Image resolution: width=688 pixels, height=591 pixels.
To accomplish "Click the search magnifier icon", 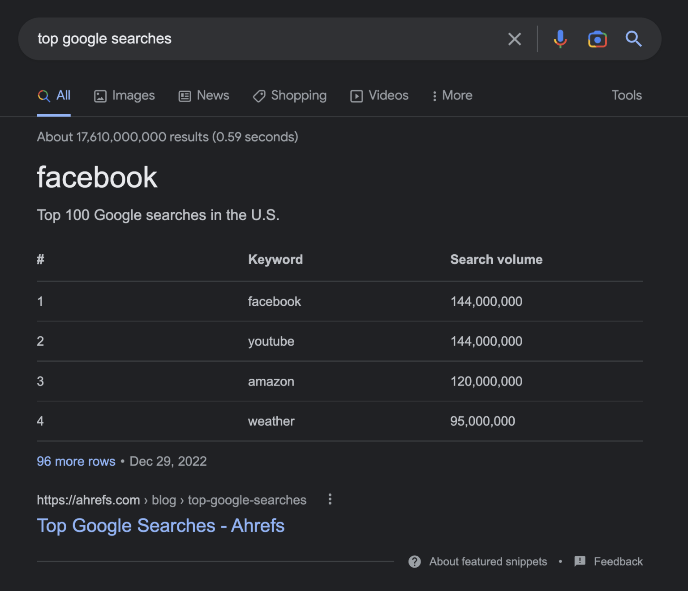I will click(633, 39).
